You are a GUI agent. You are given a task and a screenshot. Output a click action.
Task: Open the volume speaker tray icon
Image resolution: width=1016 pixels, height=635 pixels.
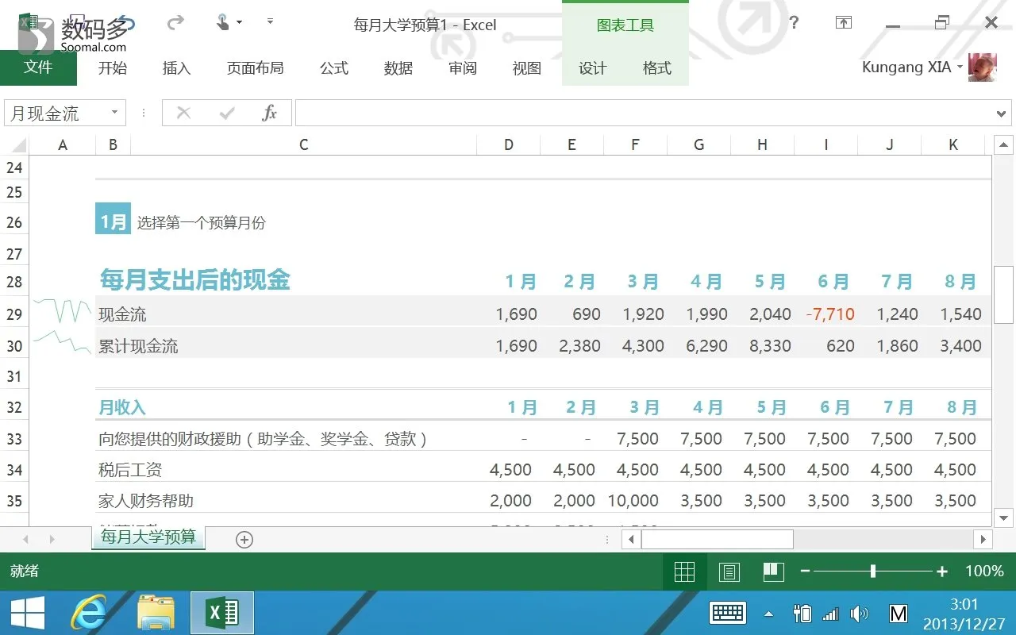[x=859, y=614]
